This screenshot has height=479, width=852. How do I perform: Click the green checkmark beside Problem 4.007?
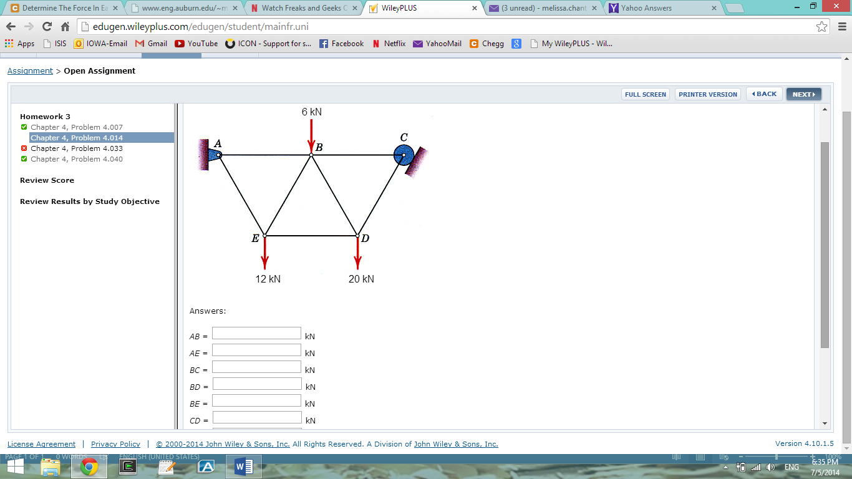point(24,127)
